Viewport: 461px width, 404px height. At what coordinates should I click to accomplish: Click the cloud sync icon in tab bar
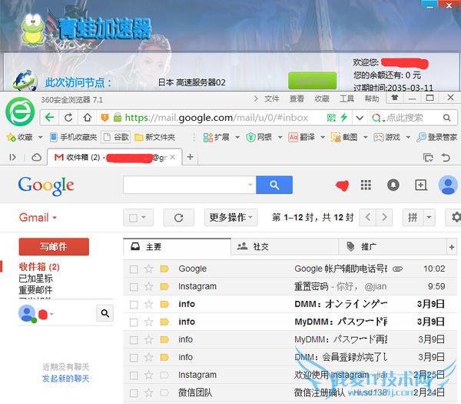pyautogui.click(x=36, y=157)
